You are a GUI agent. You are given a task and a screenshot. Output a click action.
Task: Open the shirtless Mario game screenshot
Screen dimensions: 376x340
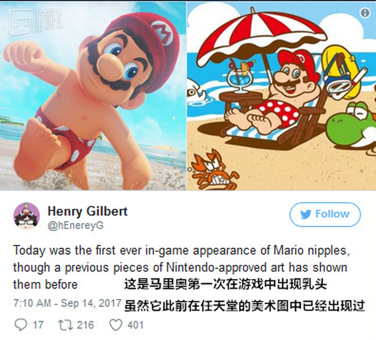93,96
